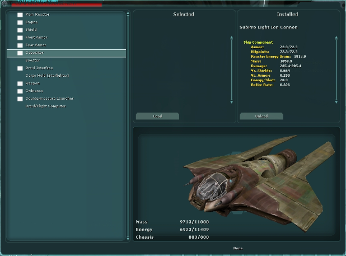Viewport: 346px width, 256px height.
Task: Toggle the Shield checkbox
Action: [20, 30]
